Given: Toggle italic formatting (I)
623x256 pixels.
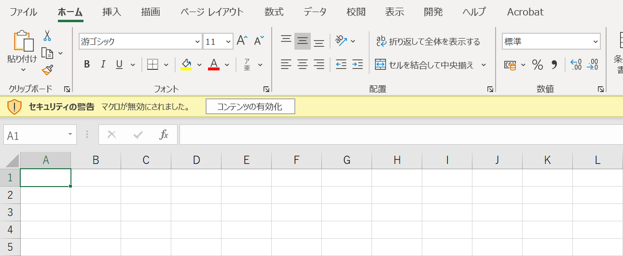Looking at the screenshot, I should click(103, 65).
